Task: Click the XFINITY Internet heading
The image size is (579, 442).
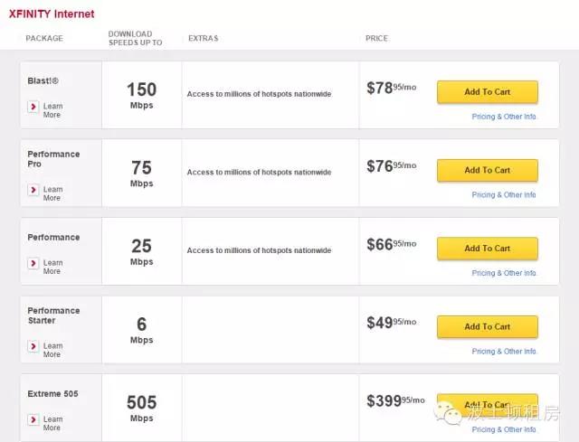Action: [x=52, y=14]
